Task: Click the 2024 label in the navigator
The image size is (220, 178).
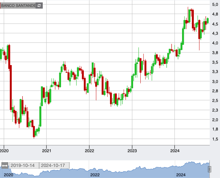Action: 181,175
